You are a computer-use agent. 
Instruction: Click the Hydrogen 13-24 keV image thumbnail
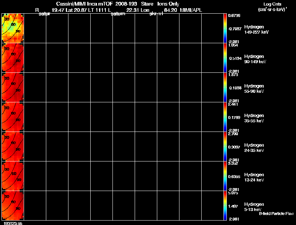[x=13, y=176]
